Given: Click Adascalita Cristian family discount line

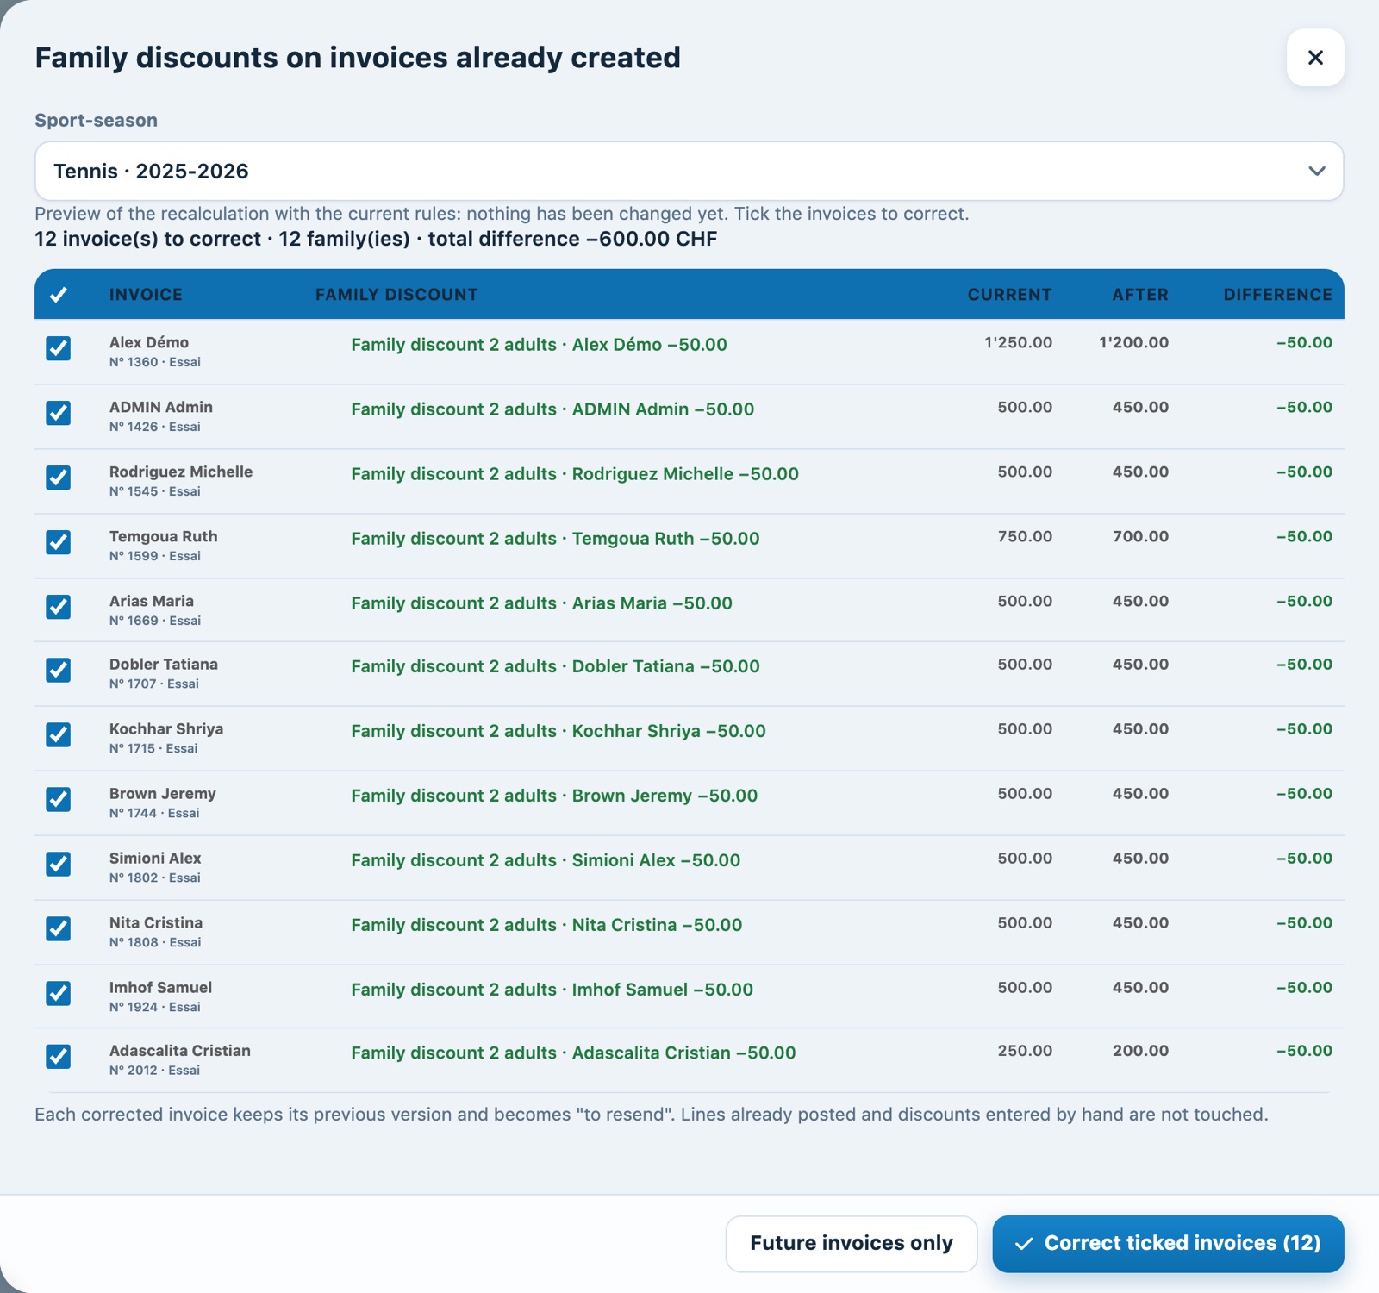Looking at the screenshot, I should pos(573,1053).
